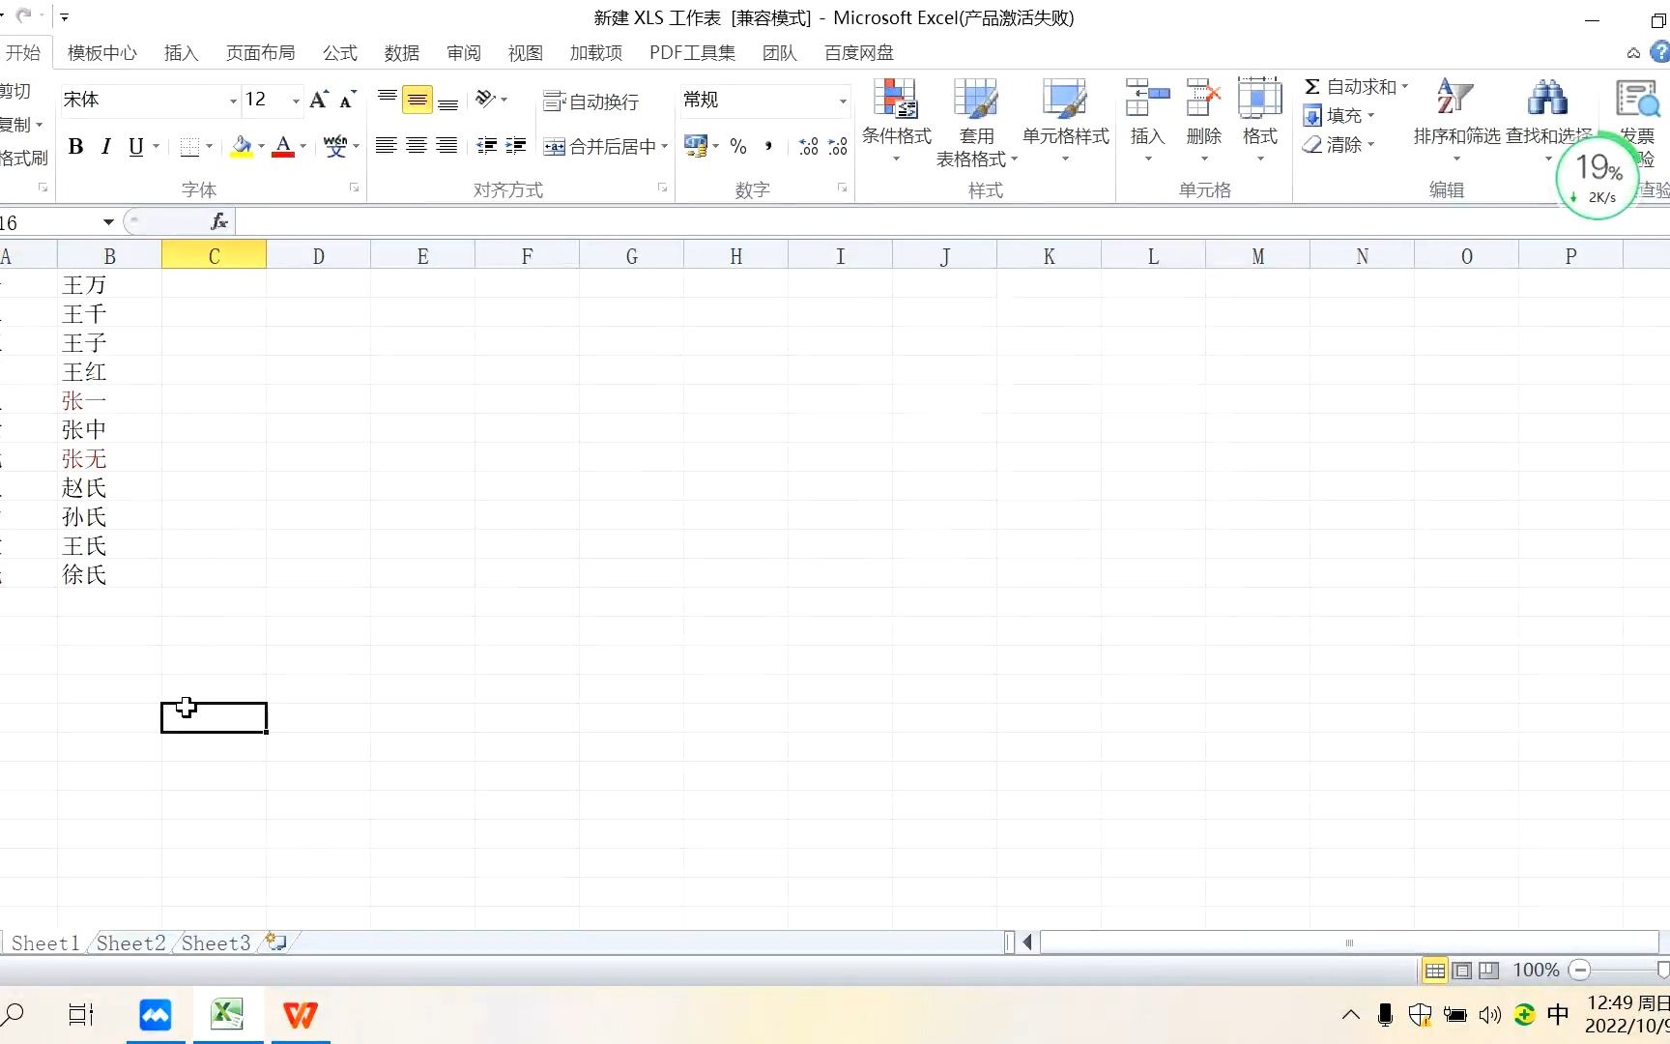Open conditional formatting (条件格式)
This screenshot has height=1044, width=1670.
pyautogui.click(x=897, y=121)
